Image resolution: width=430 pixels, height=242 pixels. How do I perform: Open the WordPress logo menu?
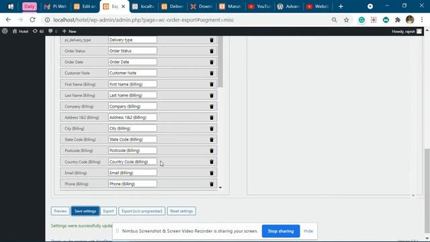pyautogui.click(x=5, y=32)
